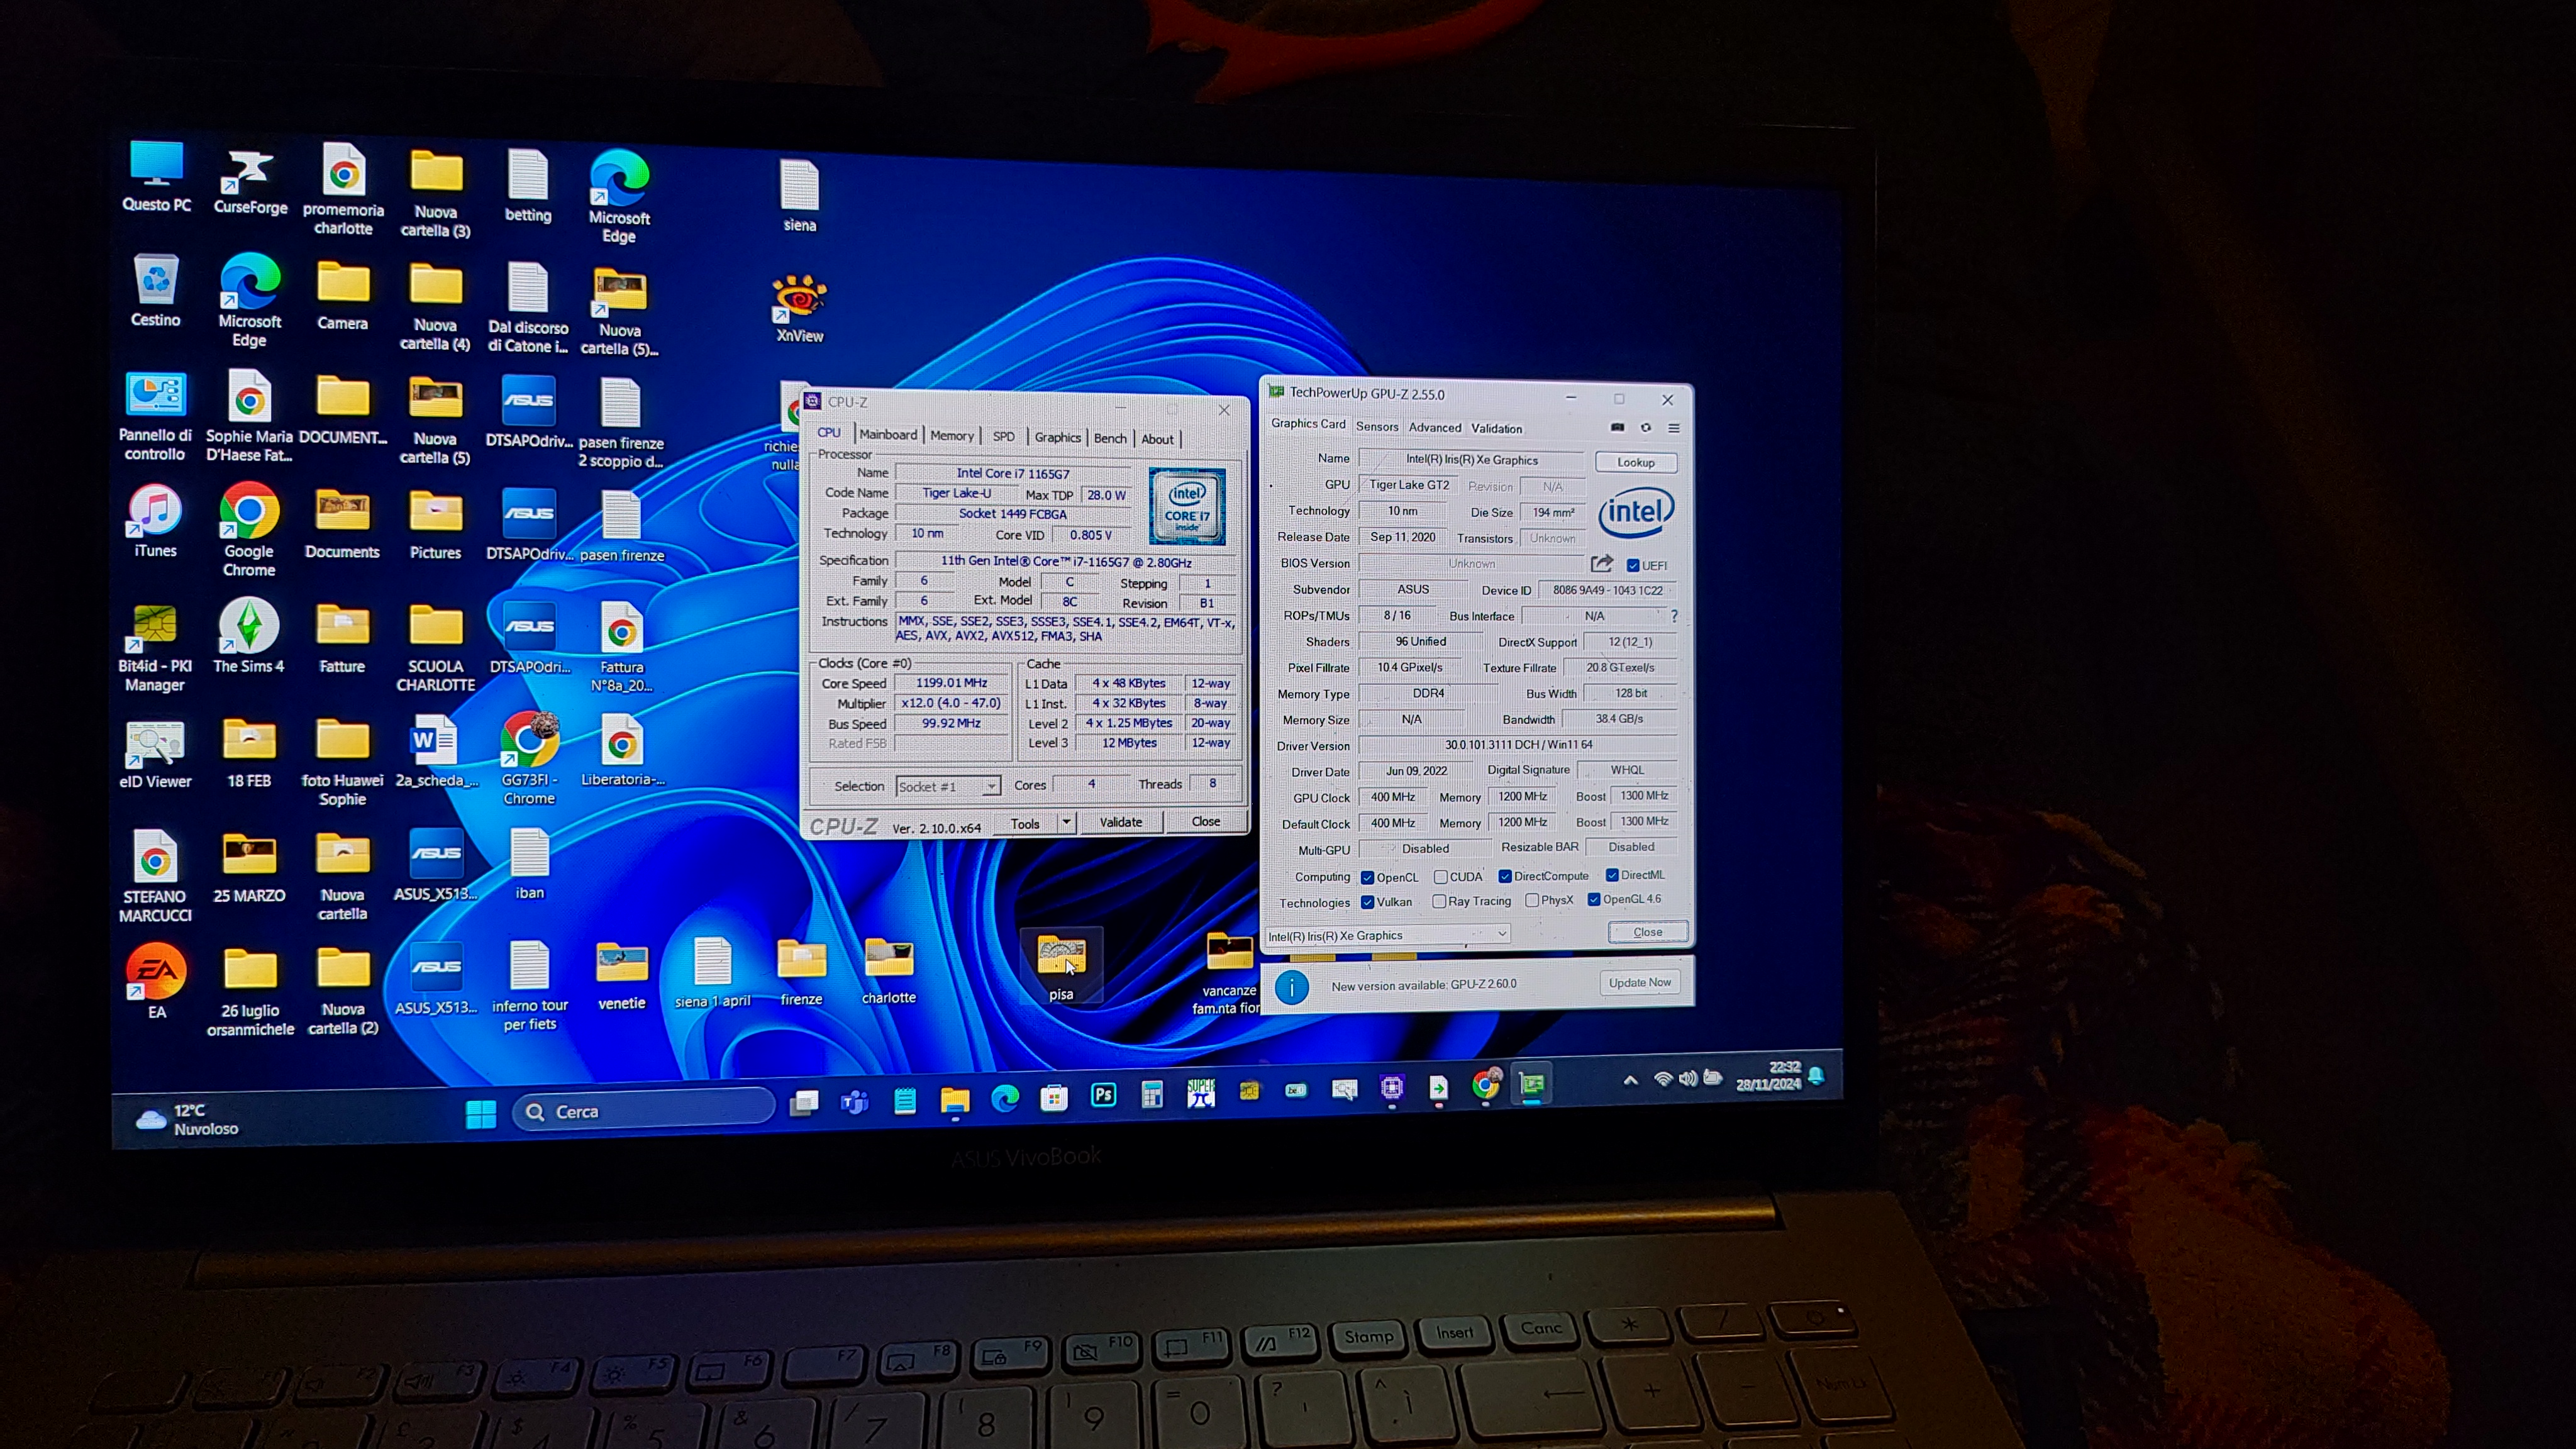Click the taskbar clock showing 28/11/2024
This screenshot has height=1449, width=2576.
[1768, 1076]
